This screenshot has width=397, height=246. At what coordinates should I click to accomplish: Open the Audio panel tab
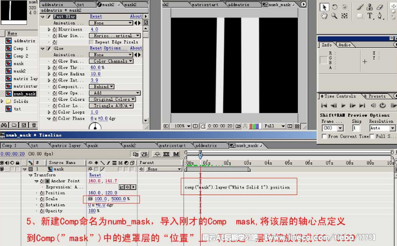pos(345,45)
